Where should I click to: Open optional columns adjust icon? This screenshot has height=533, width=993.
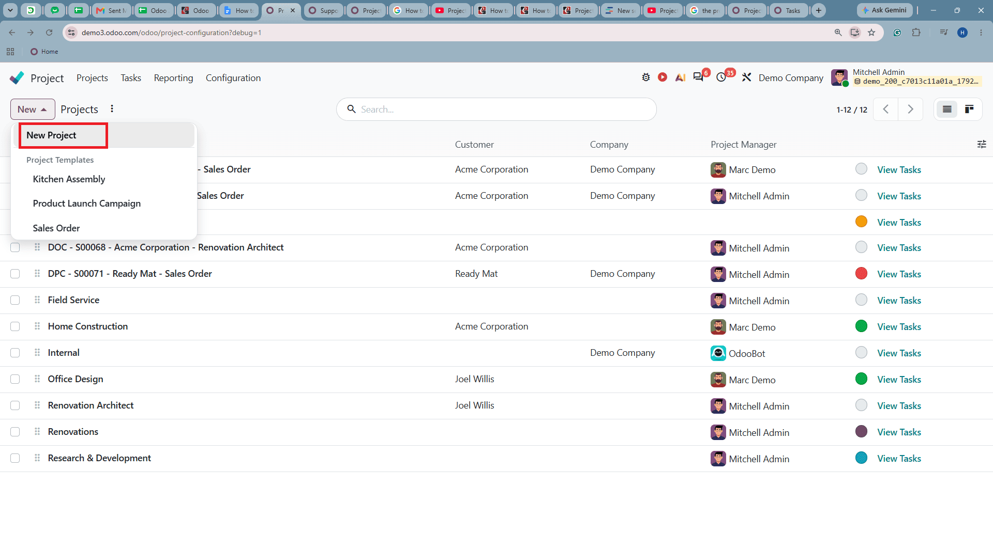point(982,145)
